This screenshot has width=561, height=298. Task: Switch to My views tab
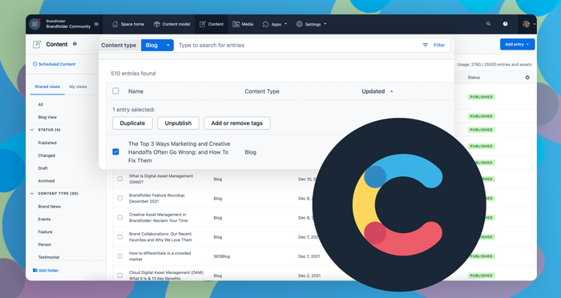(x=78, y=87)
